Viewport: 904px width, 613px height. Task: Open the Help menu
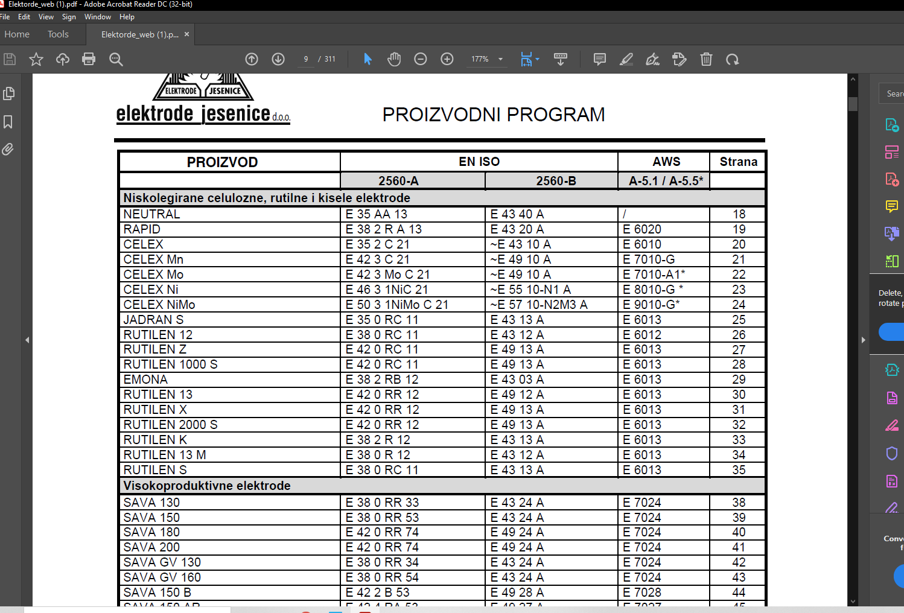(127, 17)
